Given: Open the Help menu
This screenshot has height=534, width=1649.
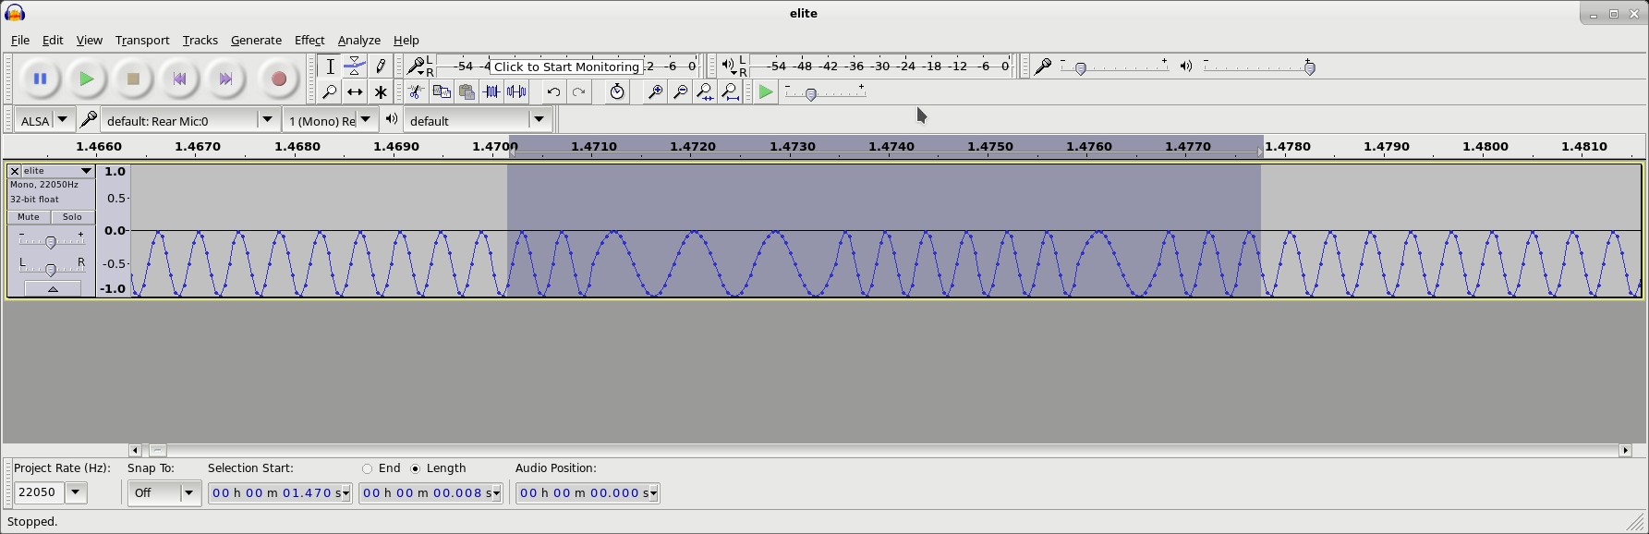Looking at the screenshot, I should (406, 41).
